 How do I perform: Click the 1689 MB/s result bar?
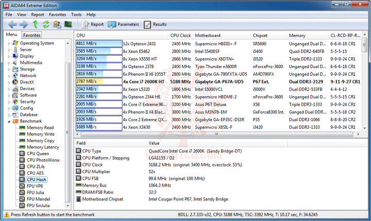99,127
